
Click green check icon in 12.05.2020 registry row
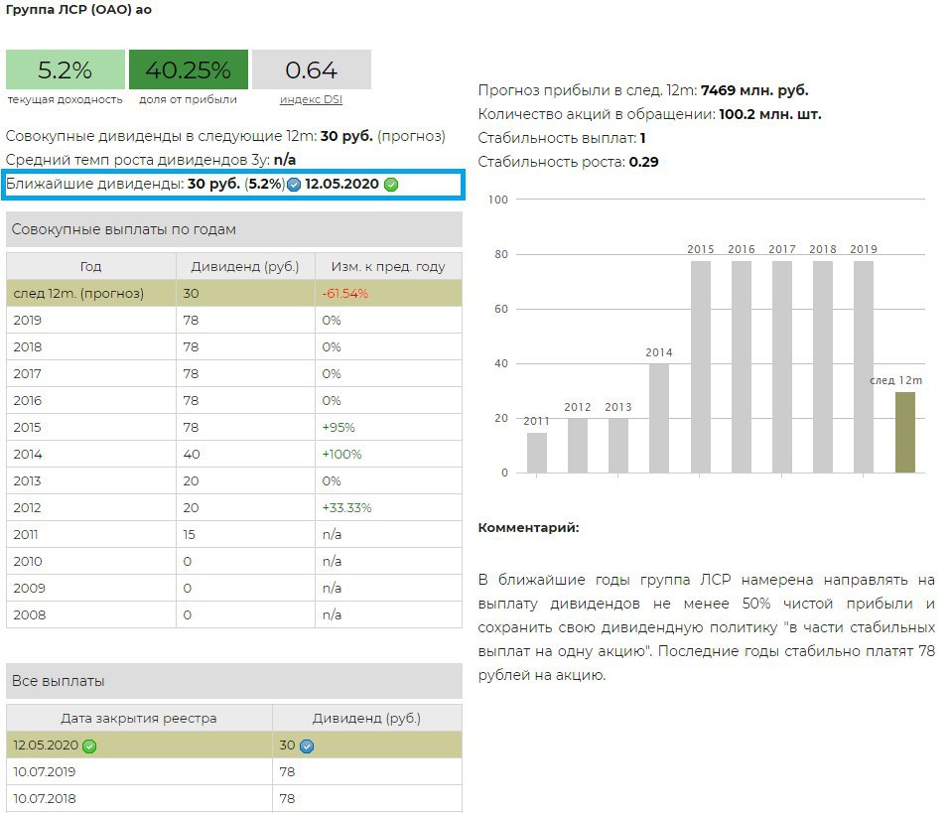(x=89, y=746)
